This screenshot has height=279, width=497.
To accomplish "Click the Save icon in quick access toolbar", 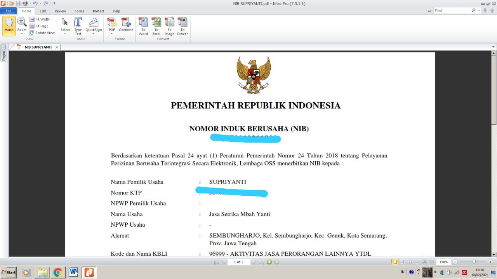I will click(18, 3).
